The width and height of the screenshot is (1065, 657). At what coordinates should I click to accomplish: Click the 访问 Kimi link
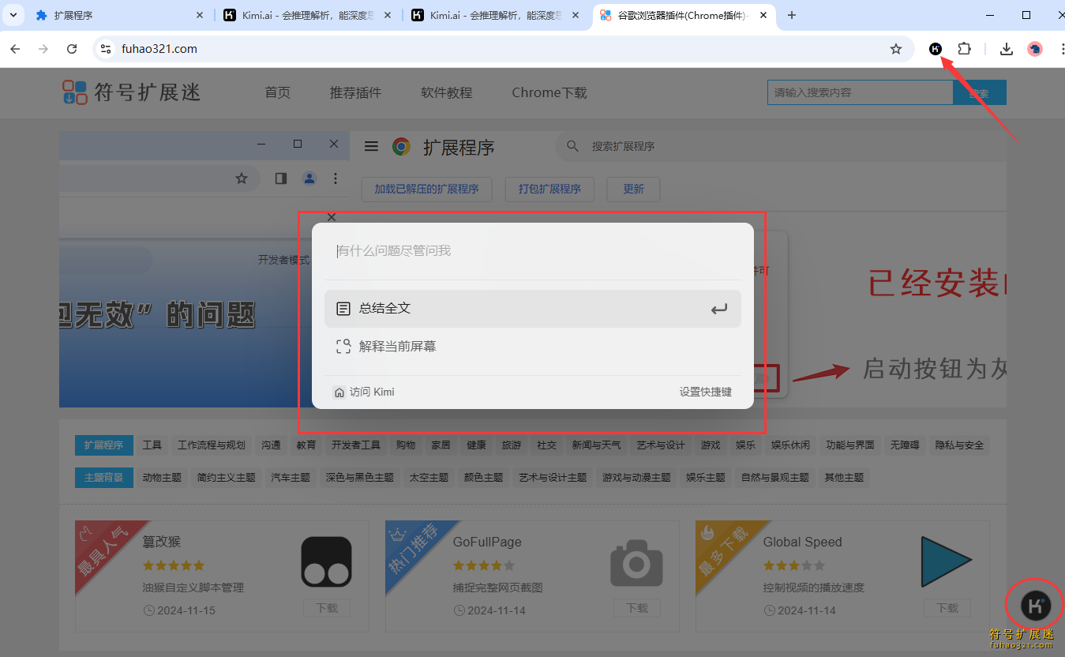(x=364, y=392)
